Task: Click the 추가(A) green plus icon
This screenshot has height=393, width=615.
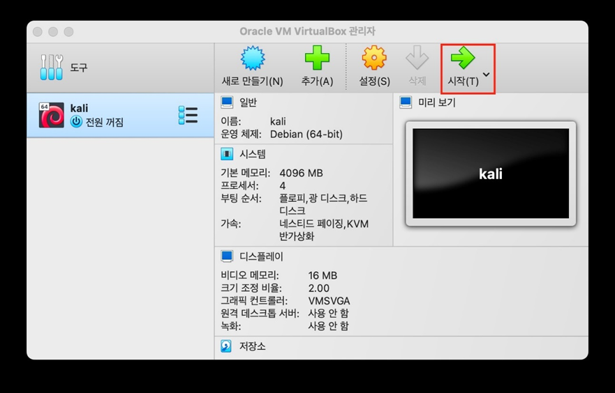Action: pos(317,58)
